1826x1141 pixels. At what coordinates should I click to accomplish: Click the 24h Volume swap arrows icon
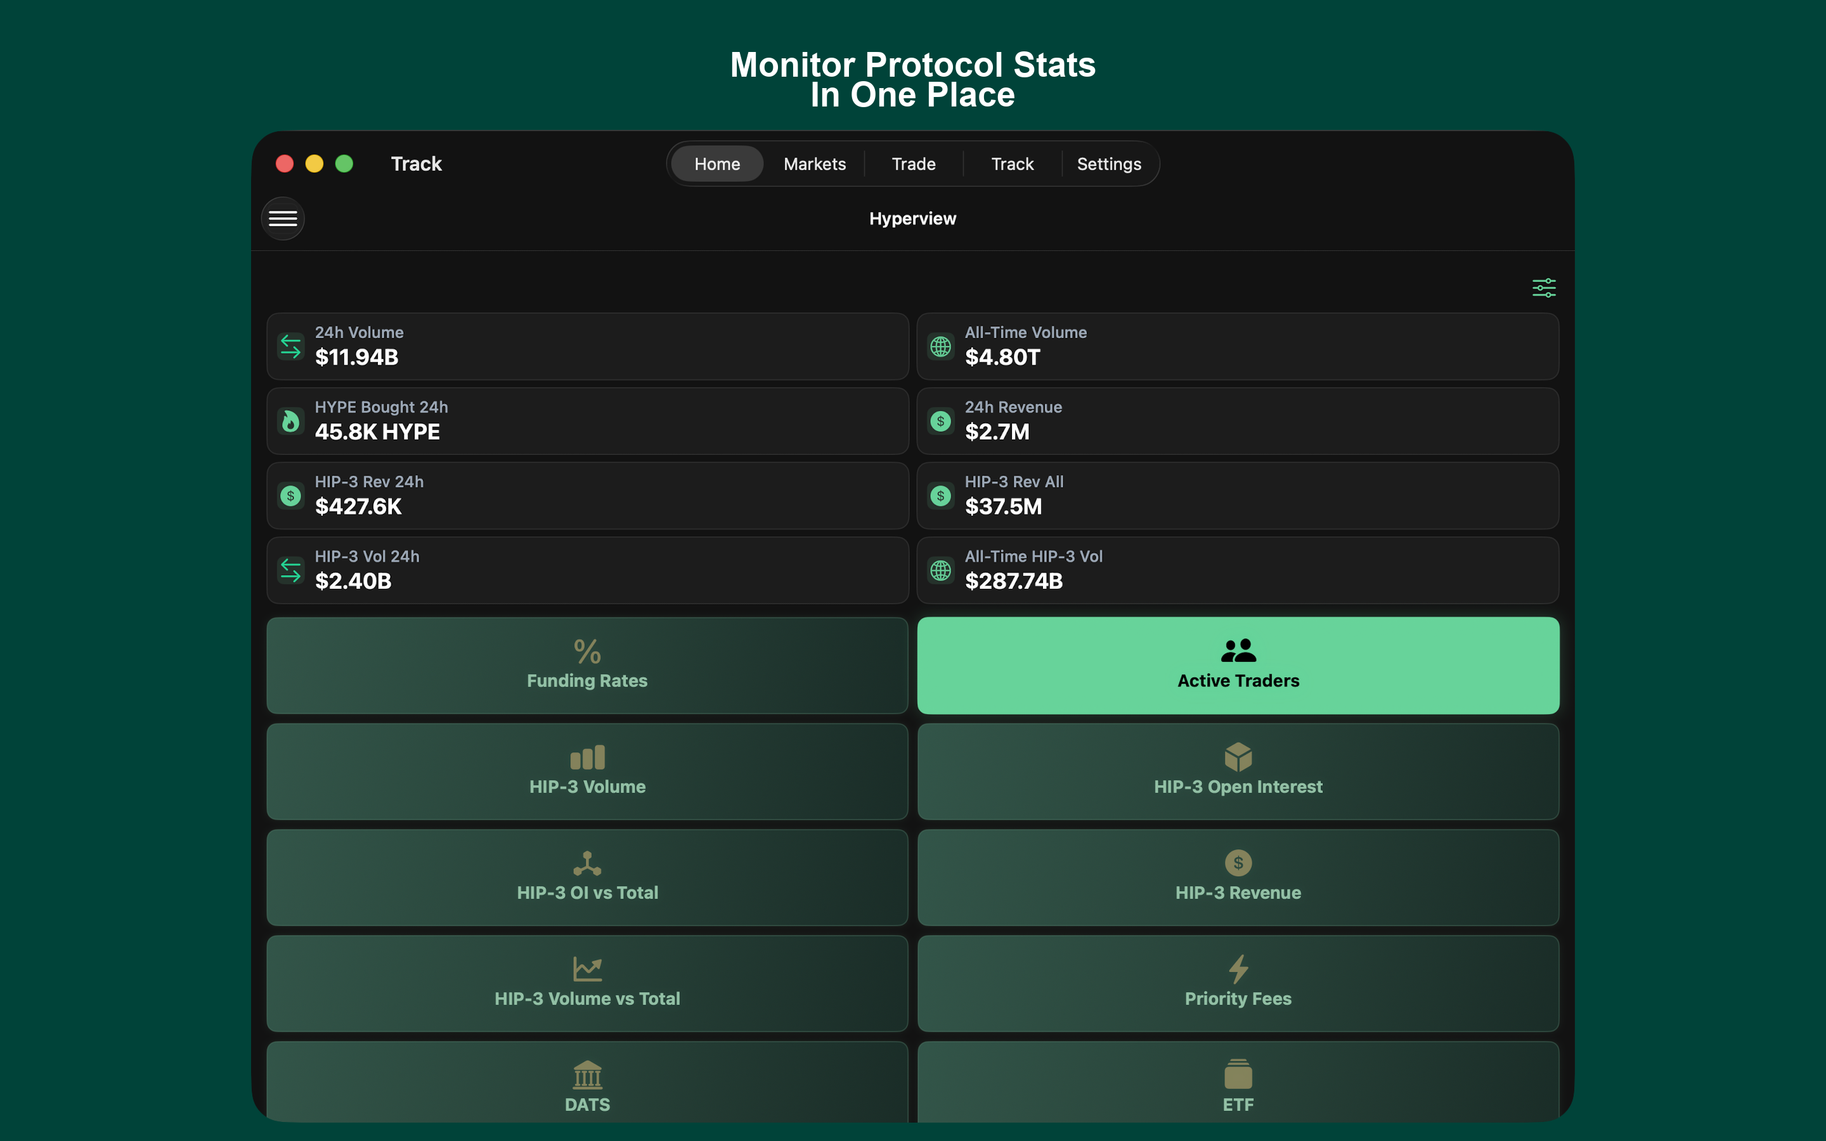[x=290, y=346]
